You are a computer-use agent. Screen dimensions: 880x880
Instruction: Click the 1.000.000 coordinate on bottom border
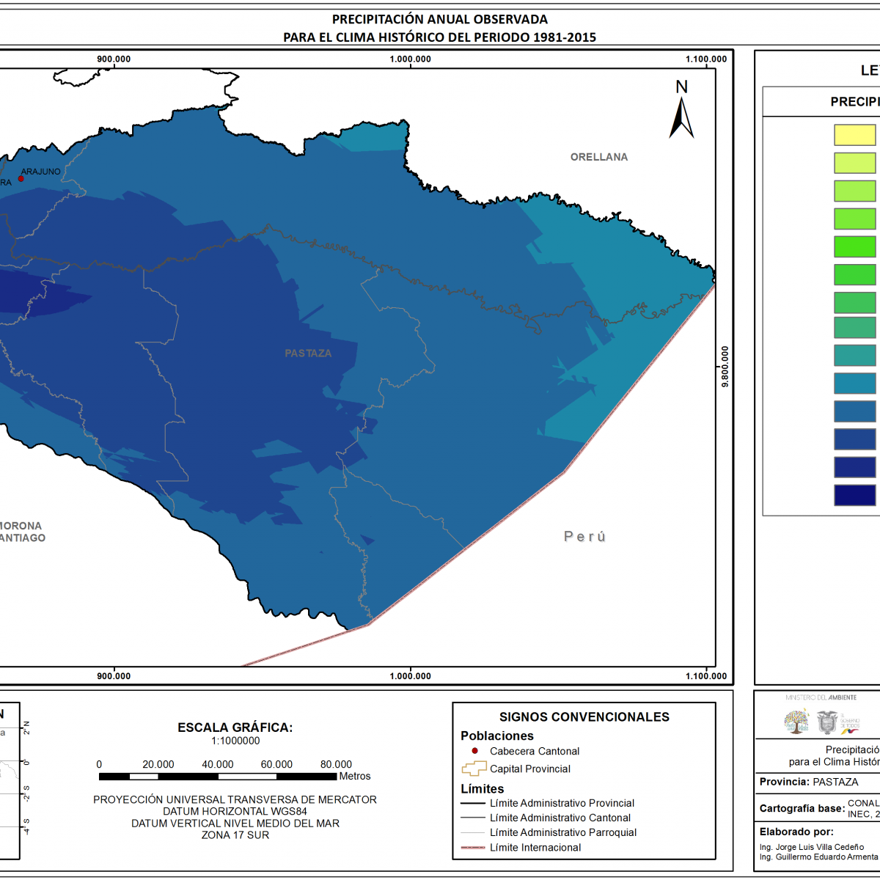tap(410, 676)
